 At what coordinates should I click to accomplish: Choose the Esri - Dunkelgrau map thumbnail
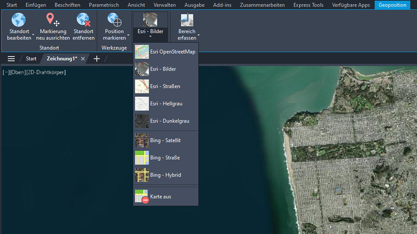142,121
